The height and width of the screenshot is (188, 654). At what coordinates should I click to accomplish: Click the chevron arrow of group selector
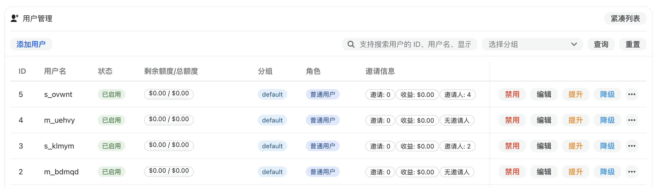(x=574, y=44)
